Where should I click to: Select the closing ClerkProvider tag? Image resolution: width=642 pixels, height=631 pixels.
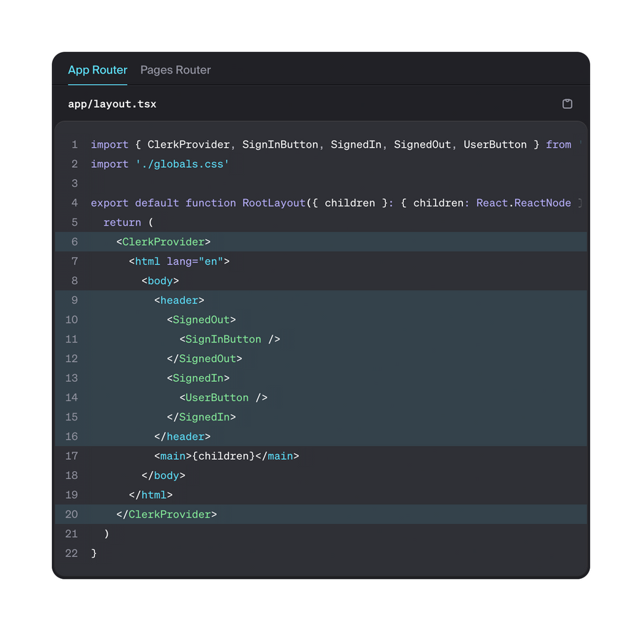click(x=166, y=514)
